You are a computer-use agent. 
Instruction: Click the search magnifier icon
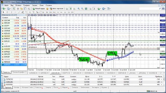pyautogui.click(x=160, y=9)
